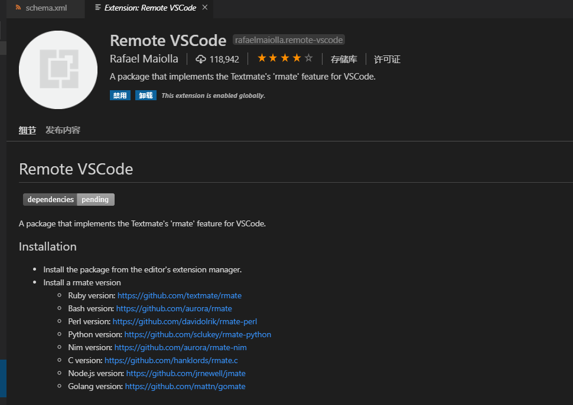Screen dimensions: 573x405
Task: Disable the extension using the 禁用 button
Action: point(120,95)
